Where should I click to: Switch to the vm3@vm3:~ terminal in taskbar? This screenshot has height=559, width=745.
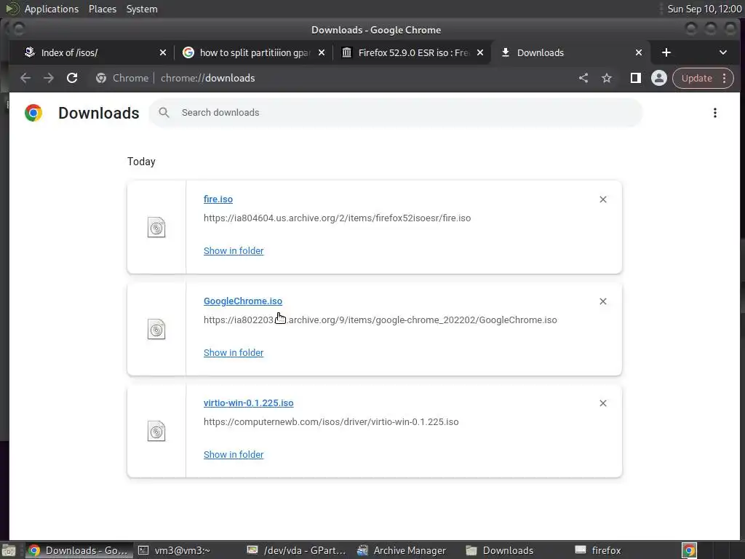coord(188,550)
